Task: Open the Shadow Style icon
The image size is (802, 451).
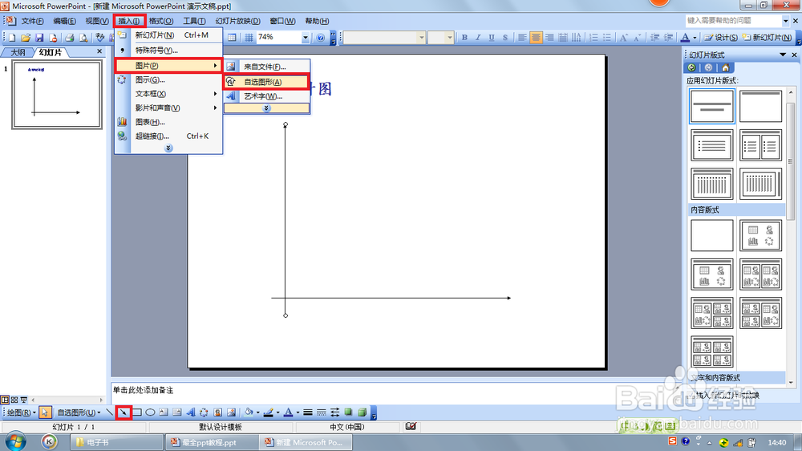Action: 348,412
